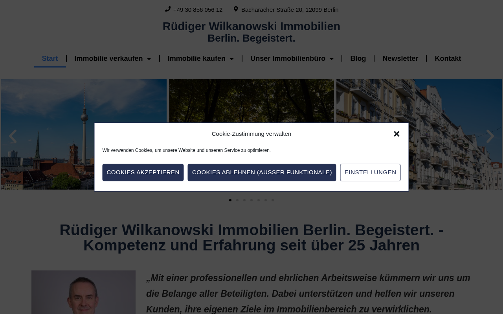Expand the Unser Immobilienbüro caret
This screenshot has width=503, height=314.
point(331,59)
